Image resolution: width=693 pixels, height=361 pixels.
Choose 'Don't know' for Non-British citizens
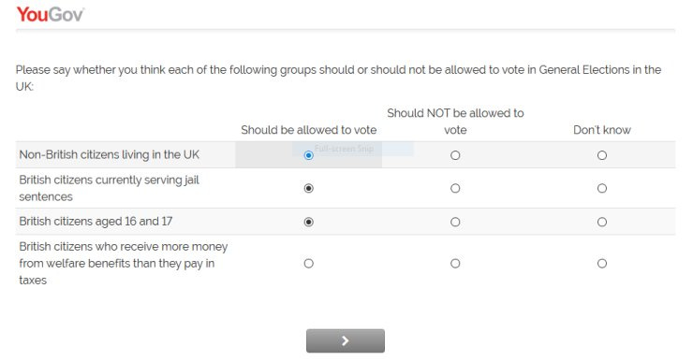pos(602,155)
